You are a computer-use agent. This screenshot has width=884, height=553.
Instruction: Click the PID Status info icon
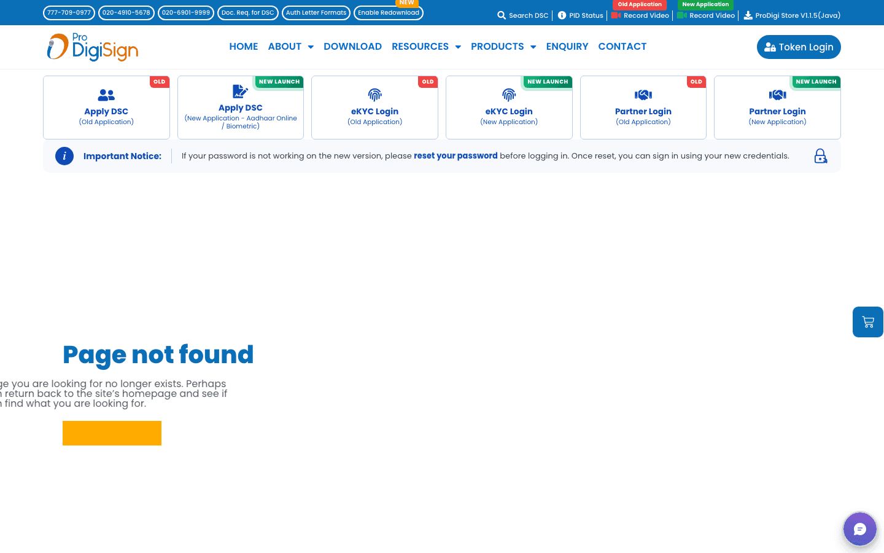pyautogui.click(x=562, y=15)
